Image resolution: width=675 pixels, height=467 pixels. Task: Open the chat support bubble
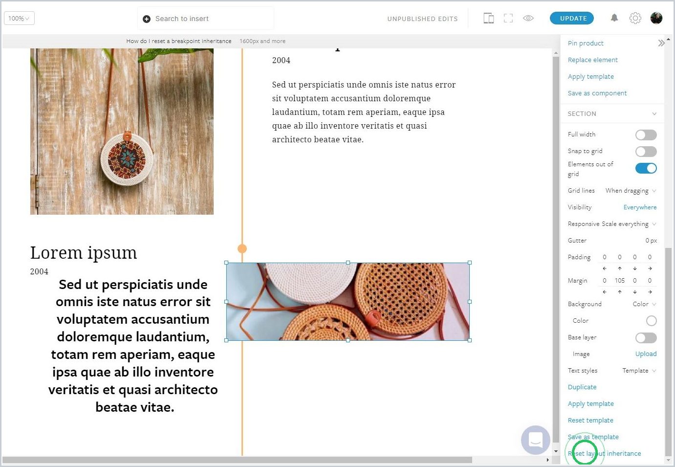pyautogui.click(x=536, y=440)
